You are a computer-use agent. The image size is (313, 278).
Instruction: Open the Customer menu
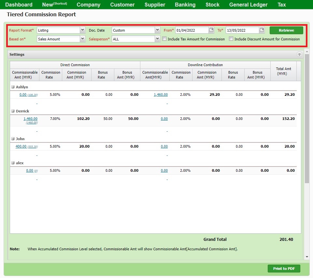tap(122, 5)
